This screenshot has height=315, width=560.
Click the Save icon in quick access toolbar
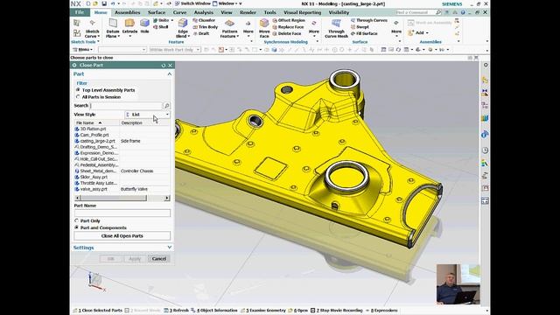(104, 3)
